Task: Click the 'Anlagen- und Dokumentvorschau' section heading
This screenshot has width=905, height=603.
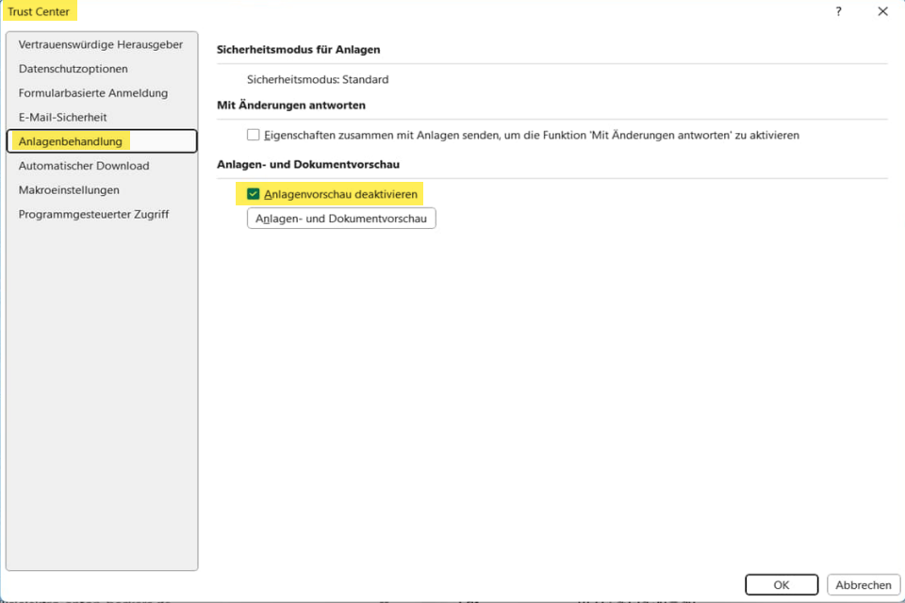Action: pos(308,164)
